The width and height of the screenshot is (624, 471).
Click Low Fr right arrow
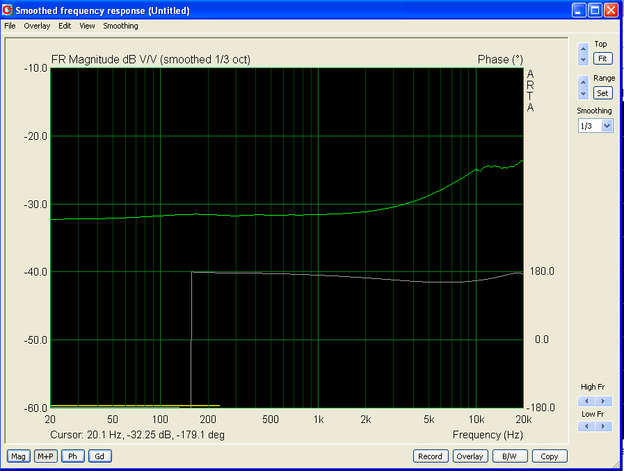coord(603,426)
